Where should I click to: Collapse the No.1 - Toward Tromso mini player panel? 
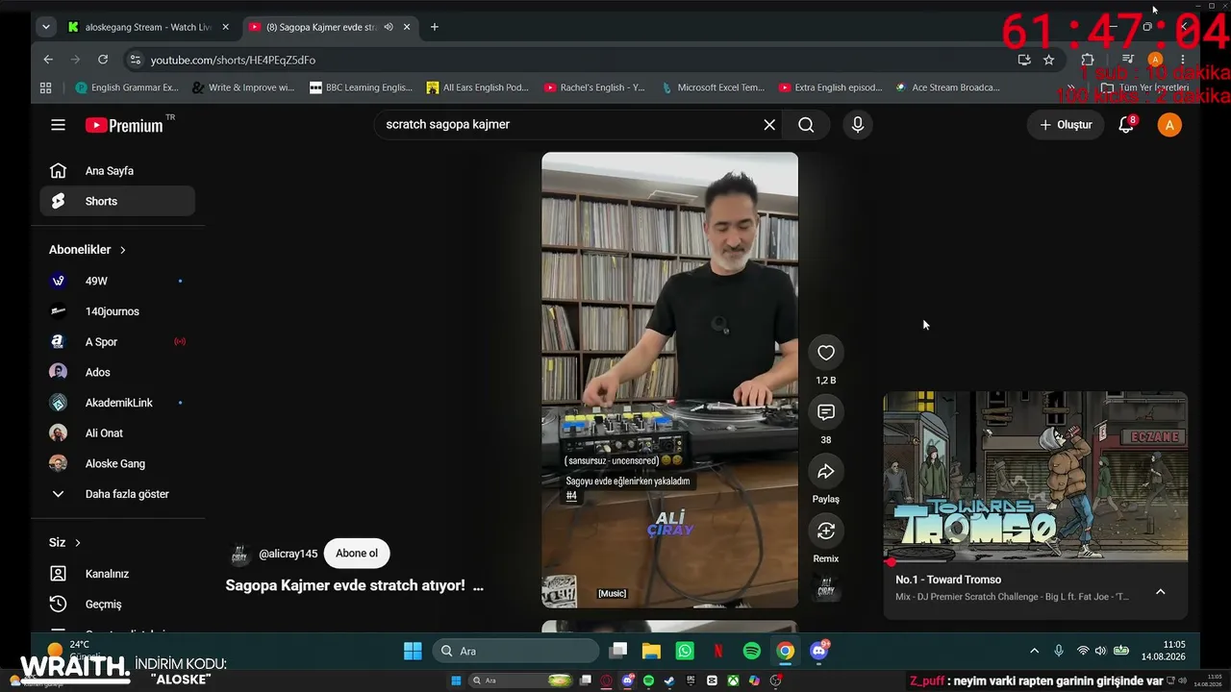click(x=1161, y=592)
